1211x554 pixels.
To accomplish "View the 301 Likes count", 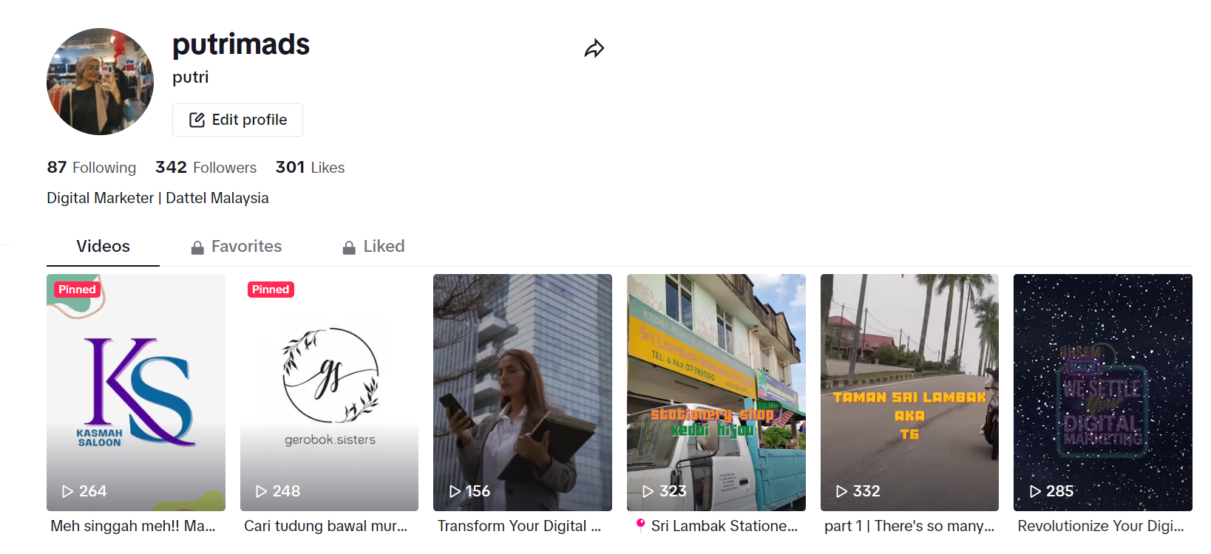I will tap(310, 168).
